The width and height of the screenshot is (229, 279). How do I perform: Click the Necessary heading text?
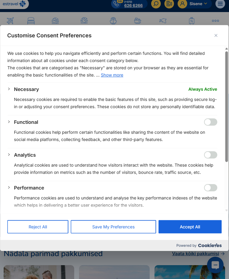coord(26,89)
